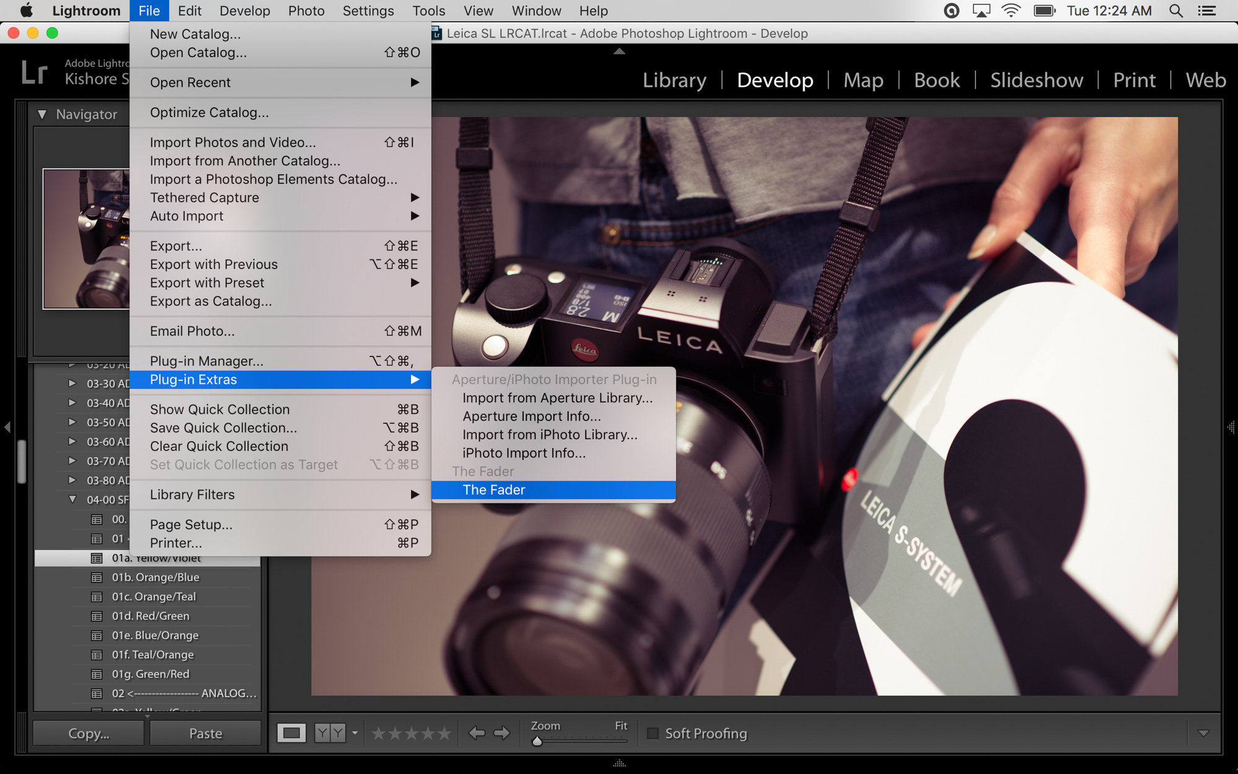Expand the 03-30 AD preset folder
The width and height of the screenshot is (1238, 774).
click(73, 383)
